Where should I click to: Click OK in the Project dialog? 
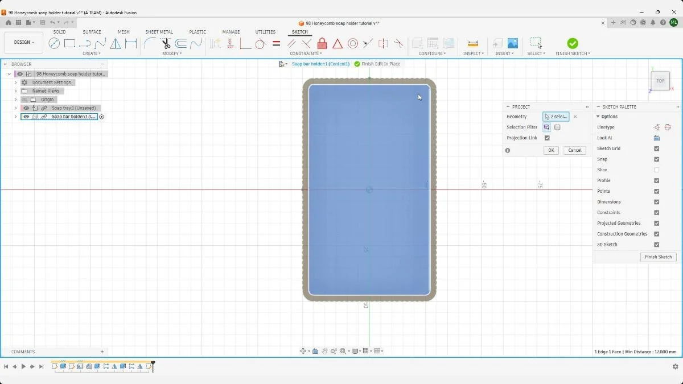pos(550,150)
